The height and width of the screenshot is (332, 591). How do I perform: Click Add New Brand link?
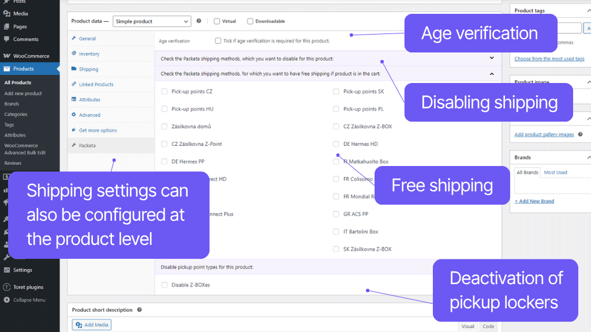pyautogui.click(x=534, y=201)
